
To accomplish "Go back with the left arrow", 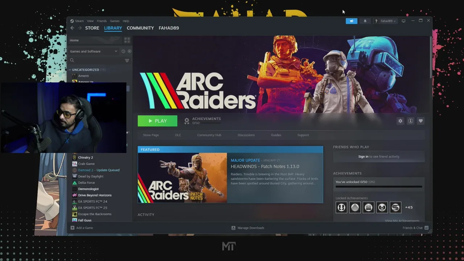I will coord(72,28).
